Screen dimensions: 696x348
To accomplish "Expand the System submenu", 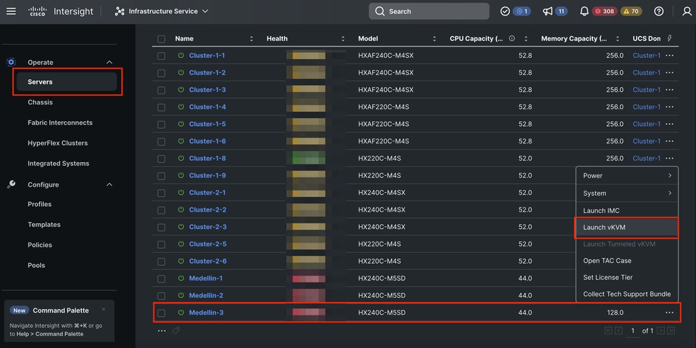I will (x=627, y=193).
